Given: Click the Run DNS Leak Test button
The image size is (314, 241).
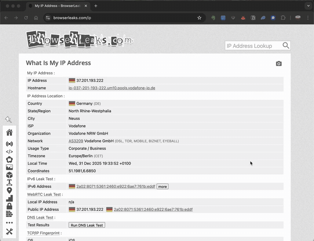Looking at the screenshot, I should [x=87, y=225].
